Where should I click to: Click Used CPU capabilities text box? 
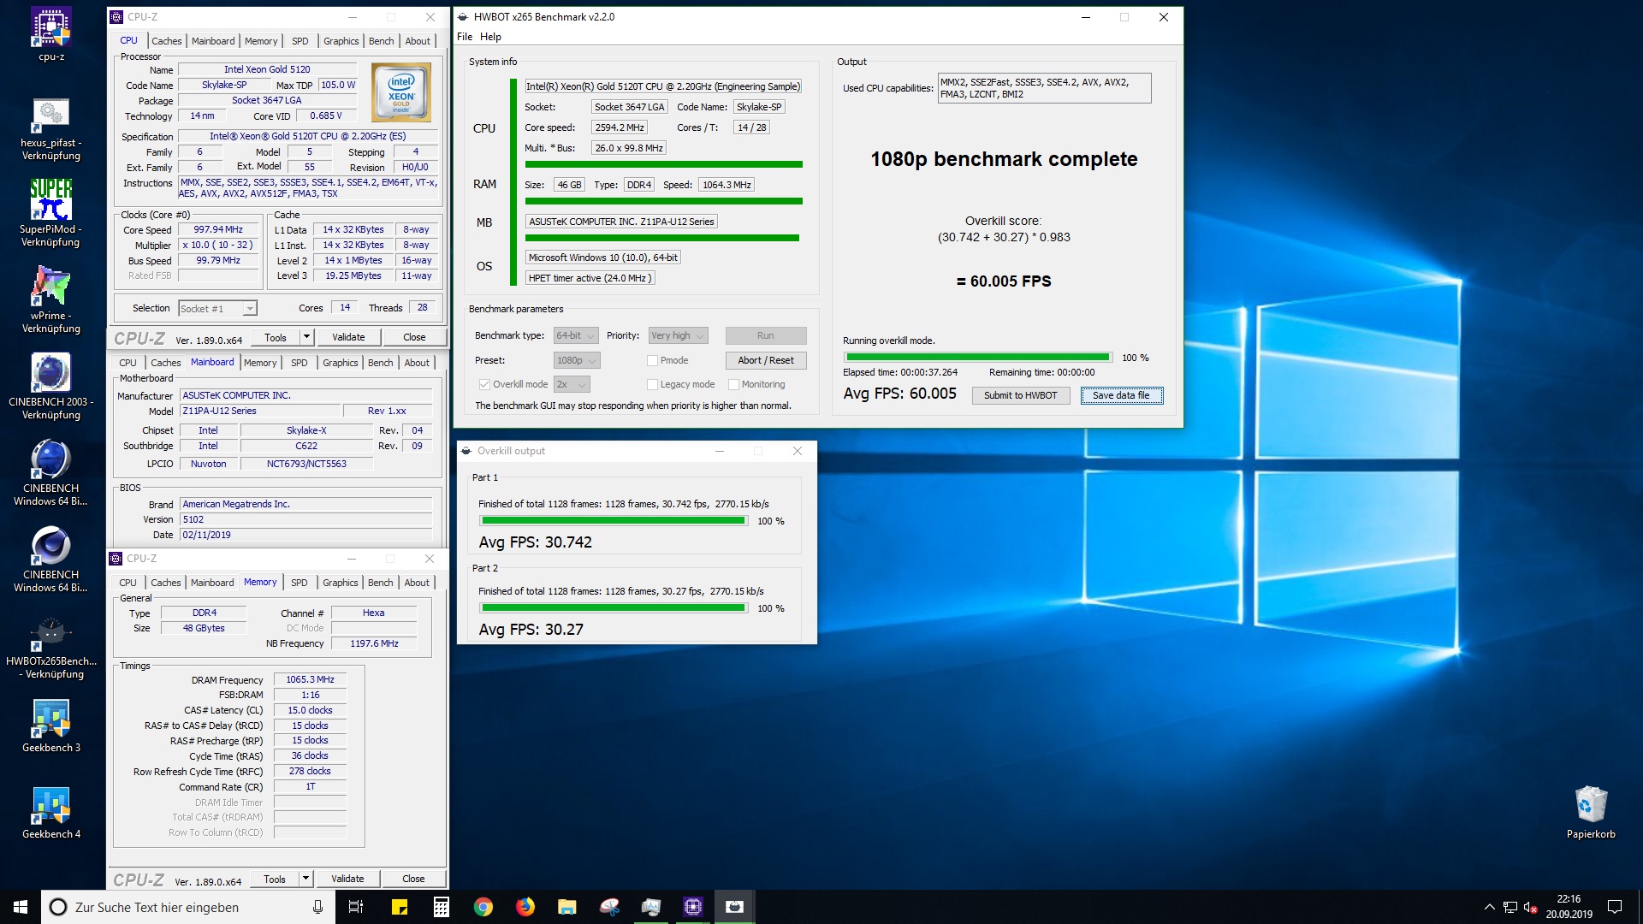point(1044,88)
